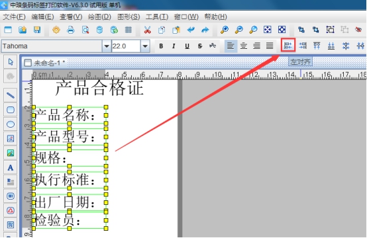Click the undo arrow icon
This screenshot has height=238, width=367.
191,30
